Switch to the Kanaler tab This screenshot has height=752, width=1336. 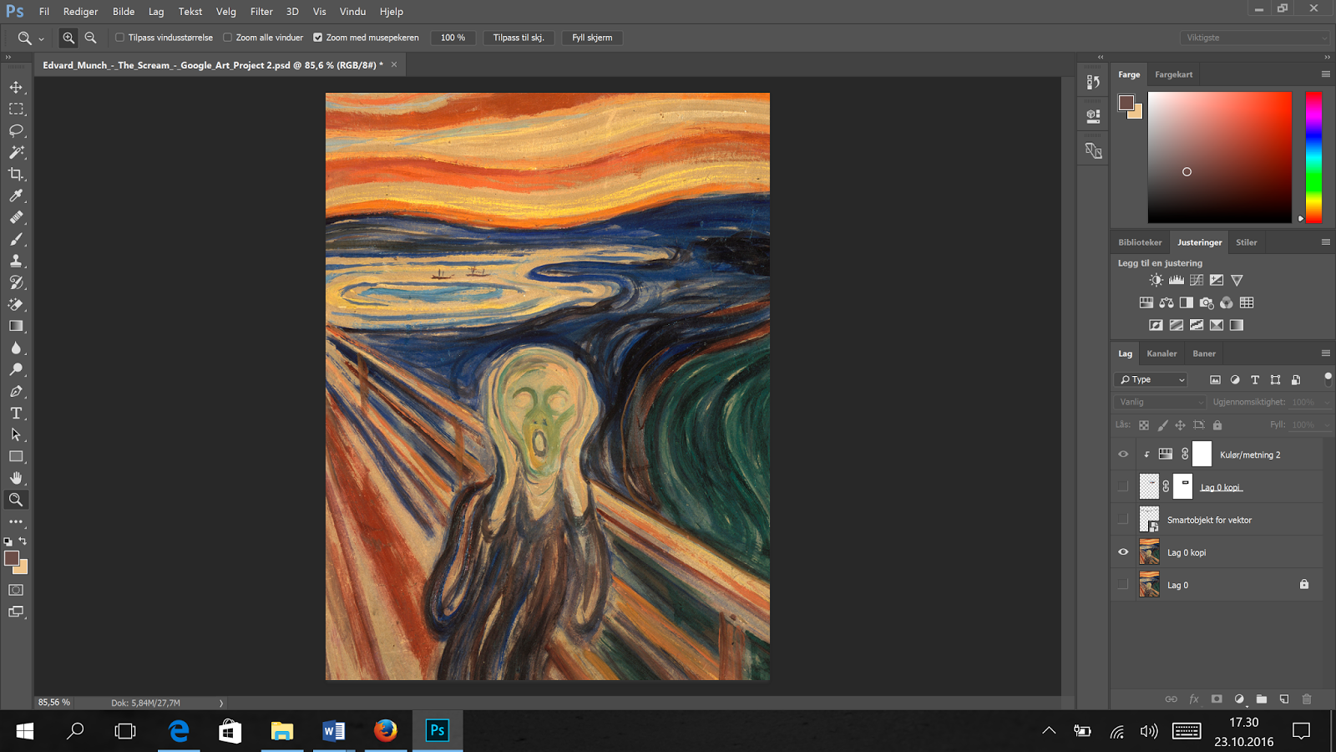click(x=1161, y=353)
